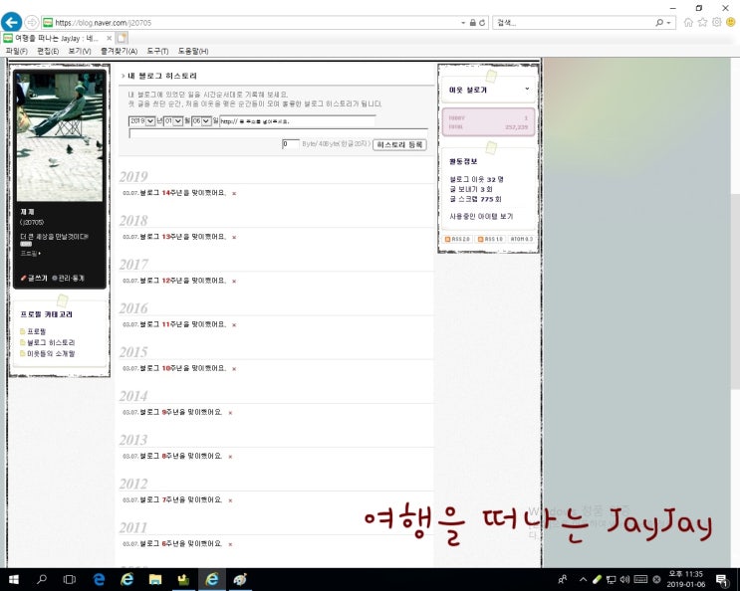The height and width of the screenshot is (591, 740).
Task: Click the lock security icon in address bar
Action: click(x=472, y=23)
